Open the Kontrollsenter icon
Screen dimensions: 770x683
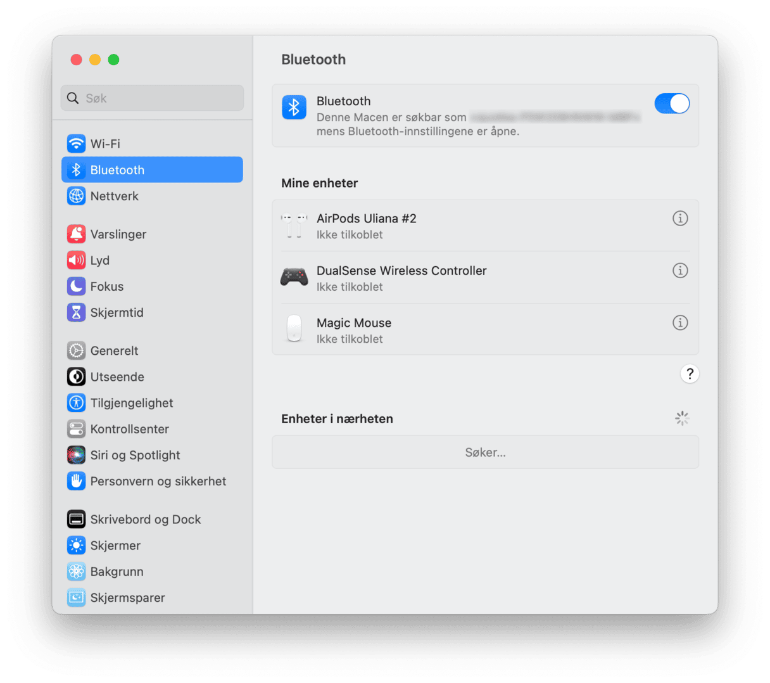tap(76, 429)
